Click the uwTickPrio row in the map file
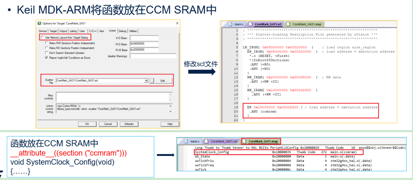 [x=283, y=161]
